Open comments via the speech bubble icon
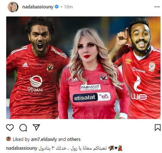This screenshot has height=153, width=162. [x=23, y=127]
